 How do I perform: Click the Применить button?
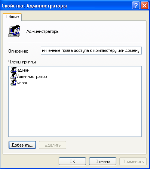click(x=133, y=162)
